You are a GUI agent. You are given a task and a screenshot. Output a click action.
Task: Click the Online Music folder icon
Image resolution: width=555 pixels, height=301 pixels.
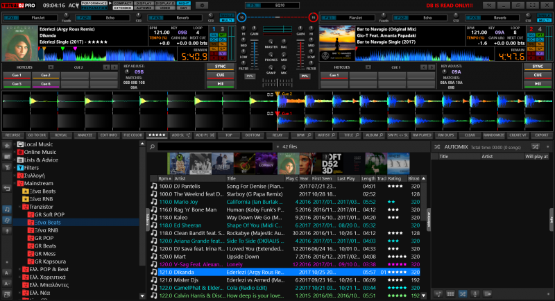[20, 152]
